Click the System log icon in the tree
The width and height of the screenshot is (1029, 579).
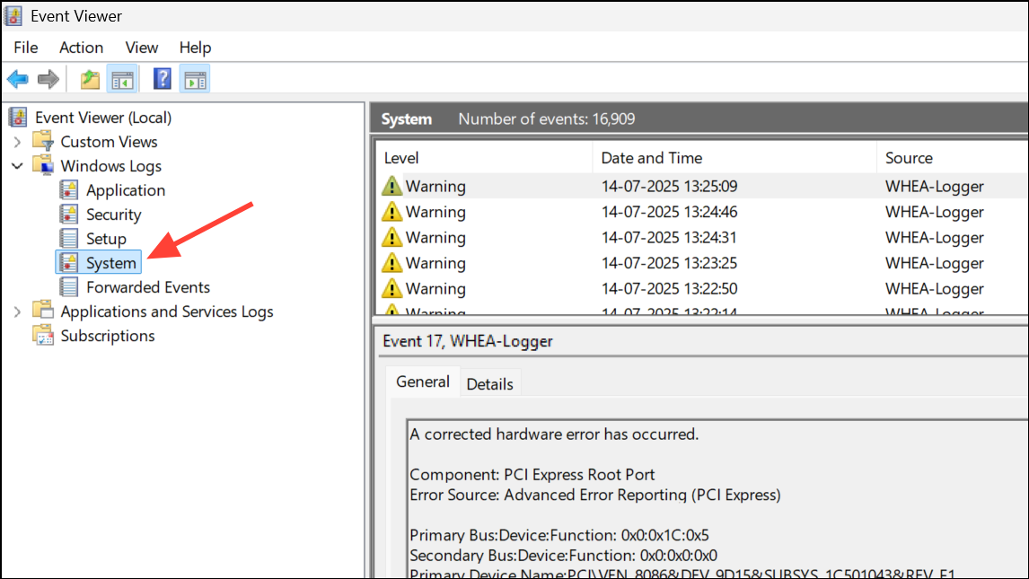(69, 263)
